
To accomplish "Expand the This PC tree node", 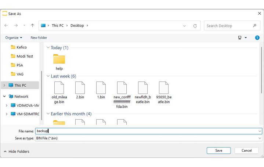I will coord(4,86).
